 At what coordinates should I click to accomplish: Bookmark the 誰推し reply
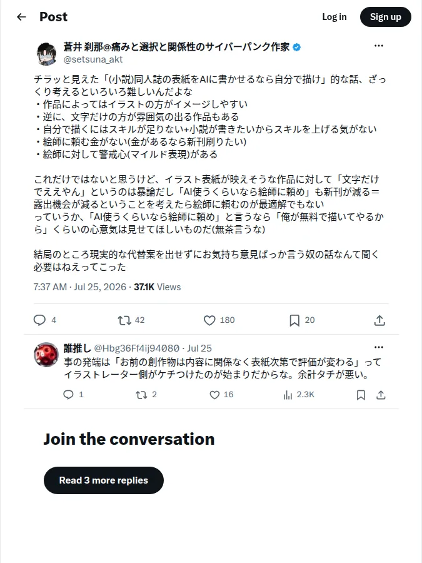(x=361, y=395)
